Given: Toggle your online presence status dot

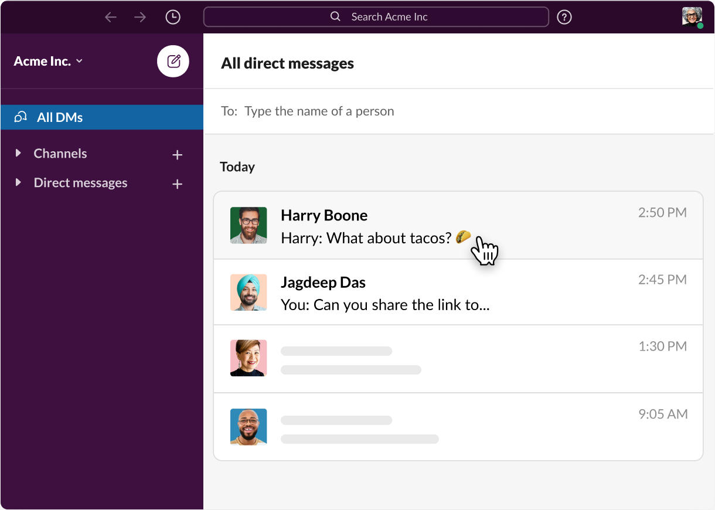Looking at the screenshot, I should (702, 25).
